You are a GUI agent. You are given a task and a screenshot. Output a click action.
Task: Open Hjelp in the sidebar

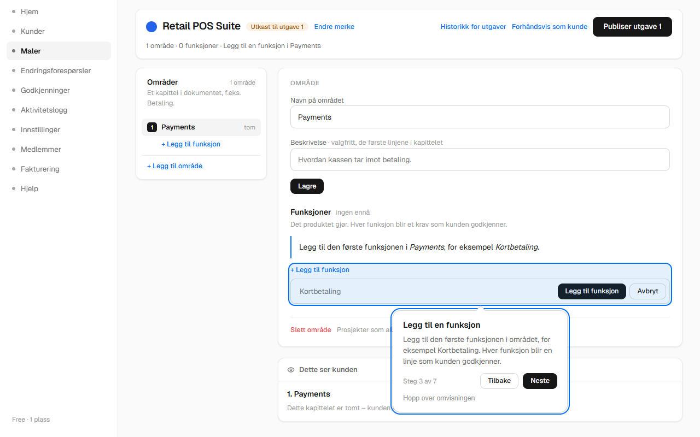click(59, 188)
